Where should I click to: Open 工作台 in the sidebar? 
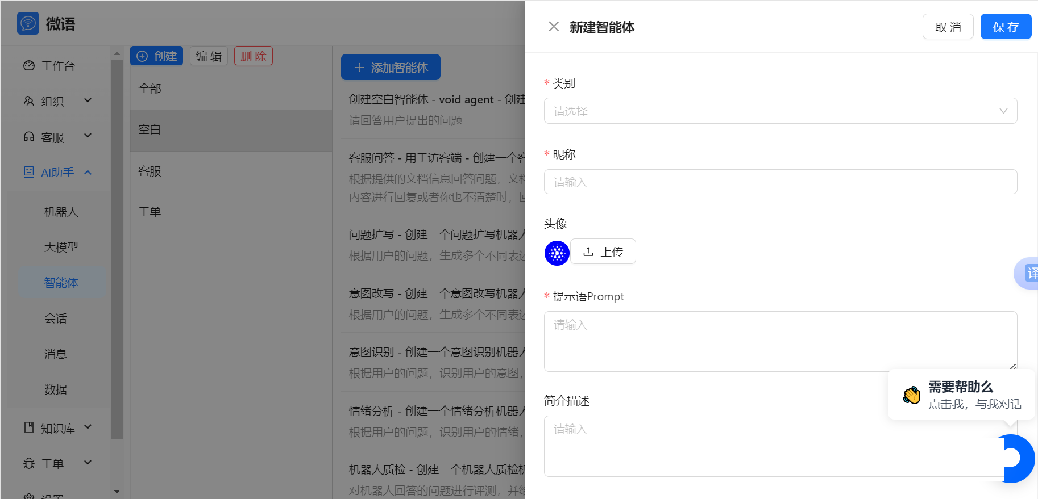pos(57,66)
